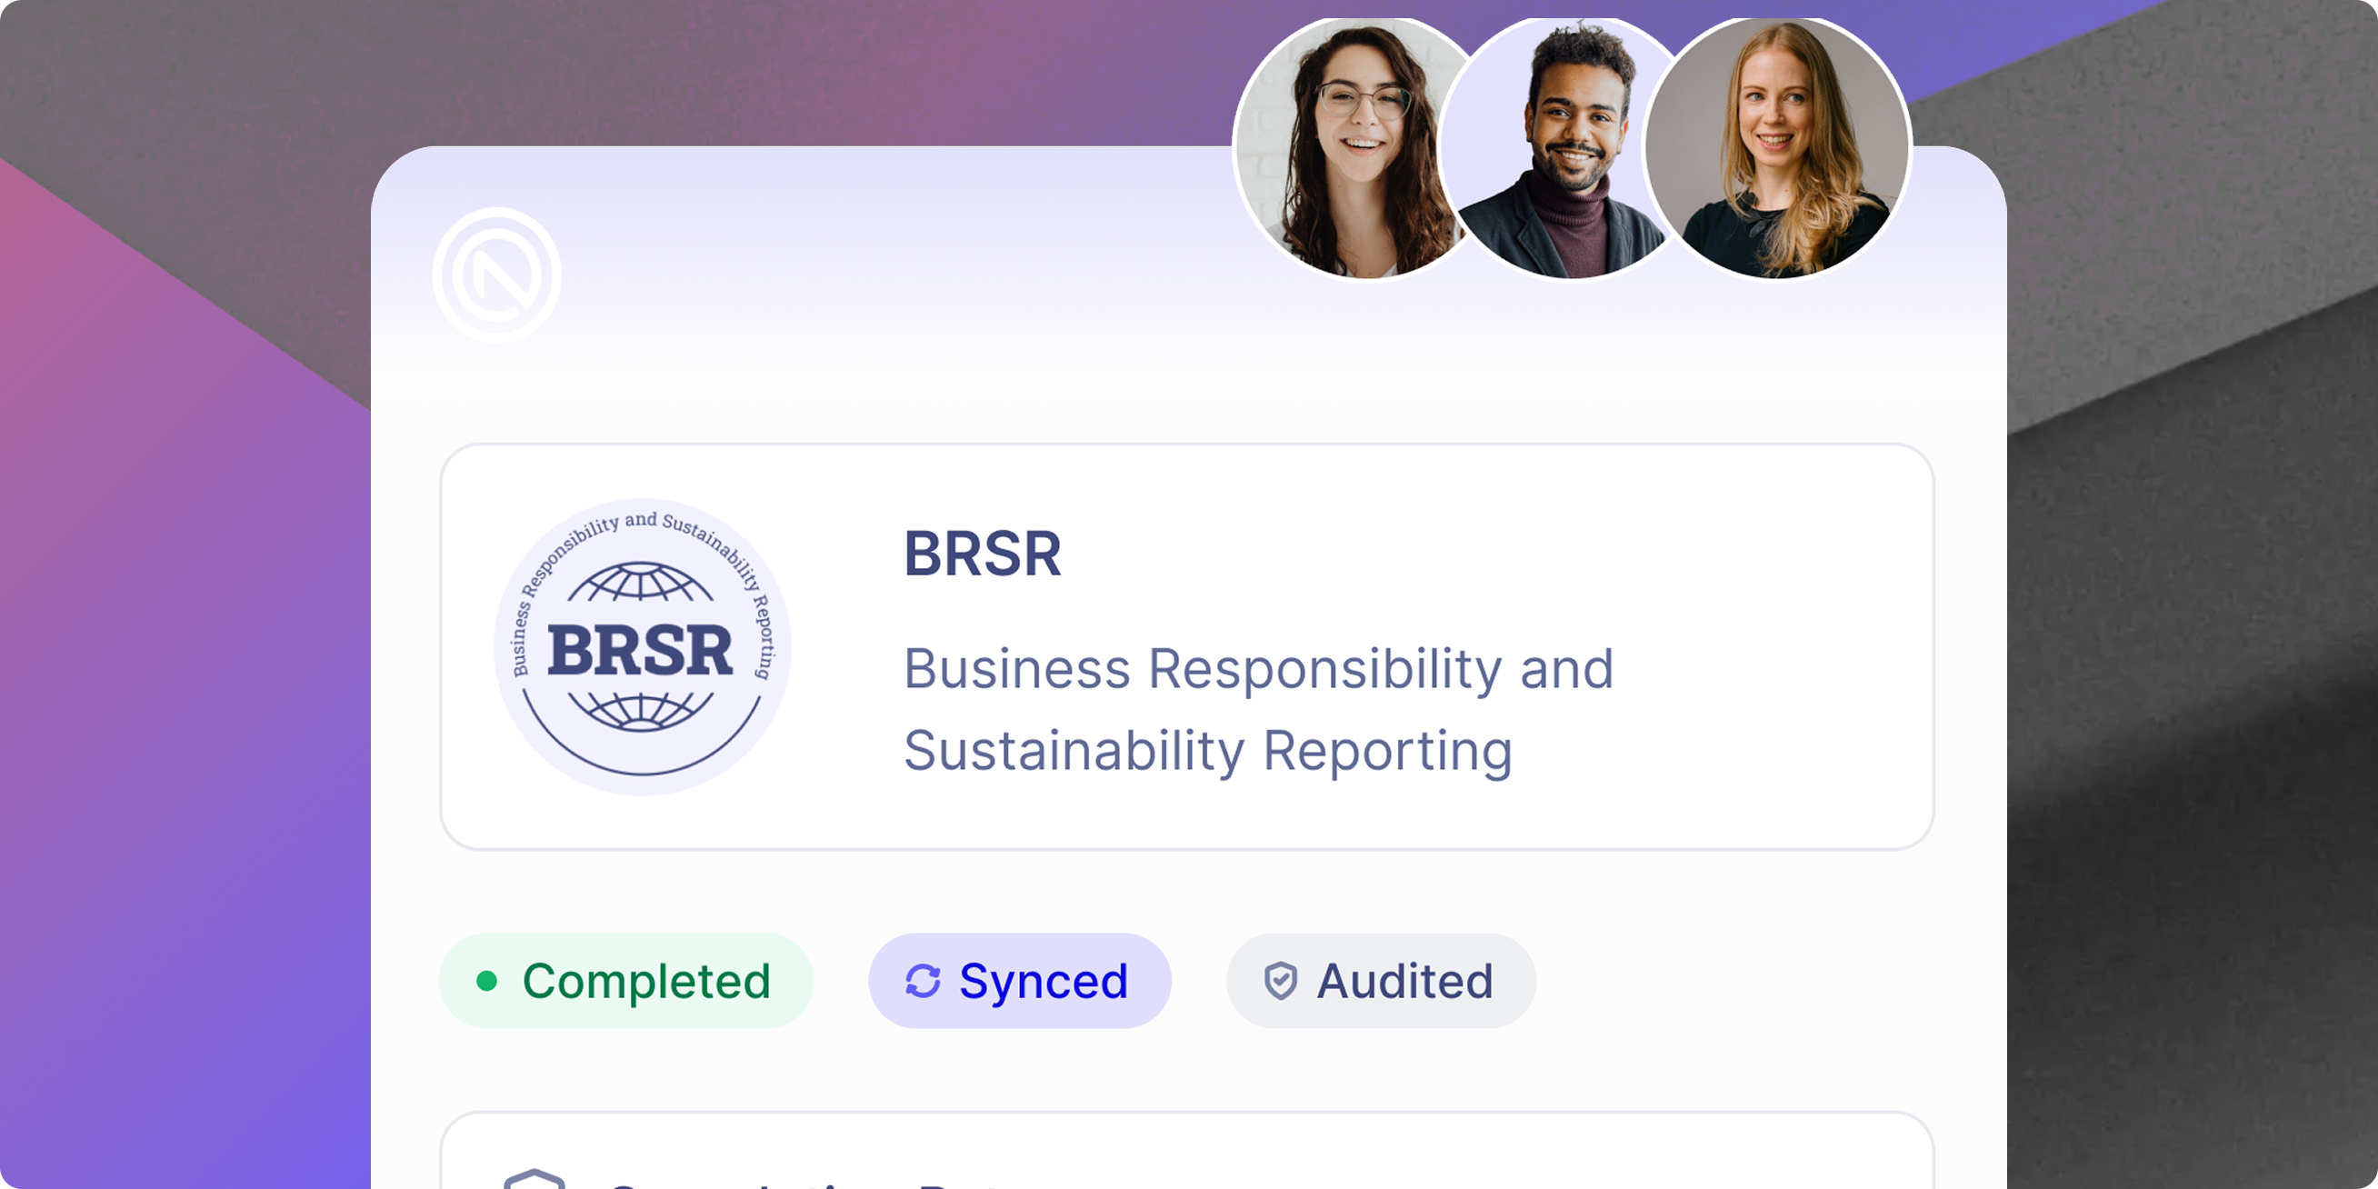Viewport: 2378px width, 1189px height.
Task: Select the Completed status chip label
Action: click(x=646, y=980)
